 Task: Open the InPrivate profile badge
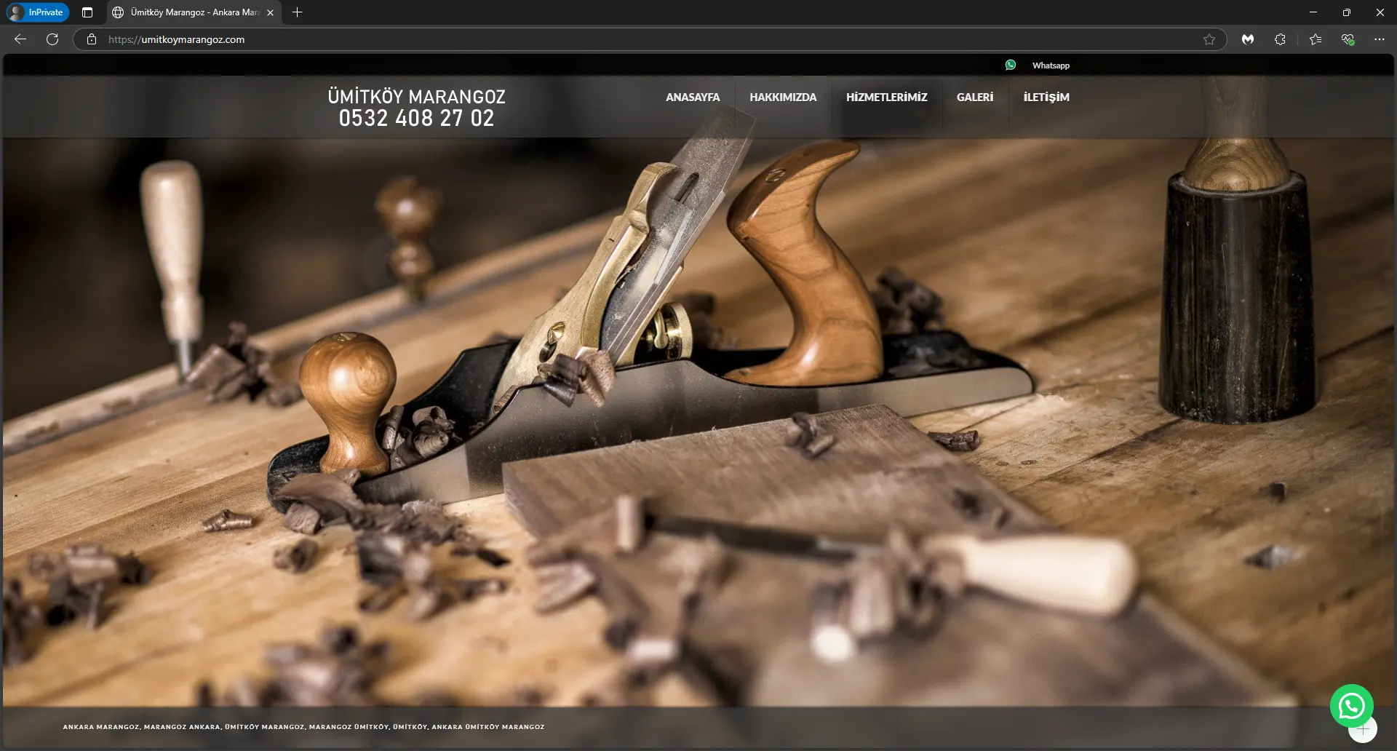click(x=38, y=12)
